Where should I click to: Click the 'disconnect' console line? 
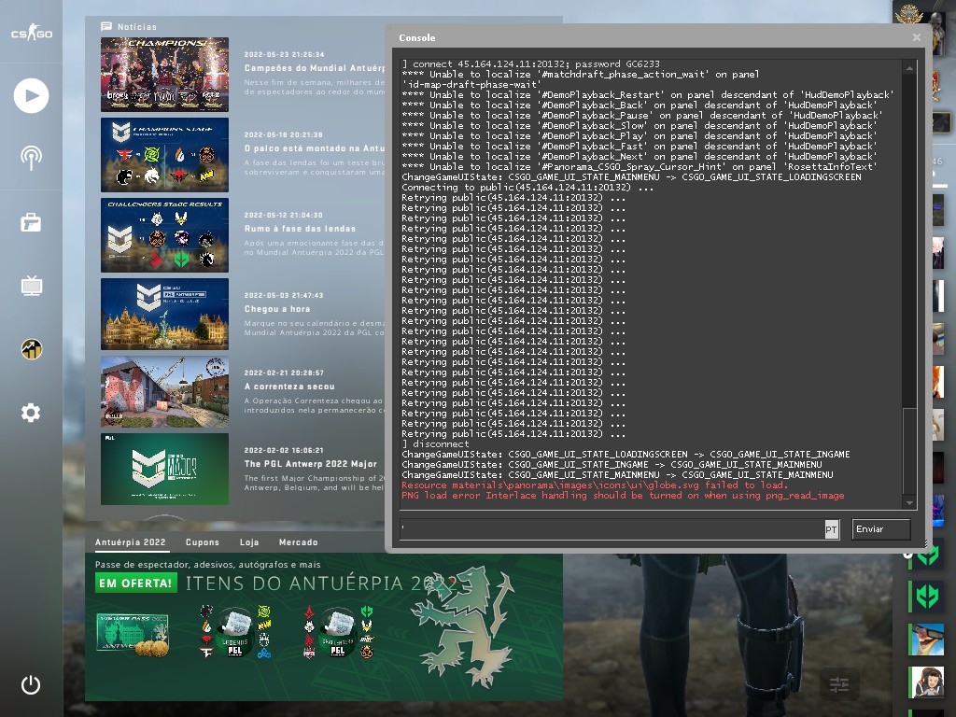tap(435, 443)
